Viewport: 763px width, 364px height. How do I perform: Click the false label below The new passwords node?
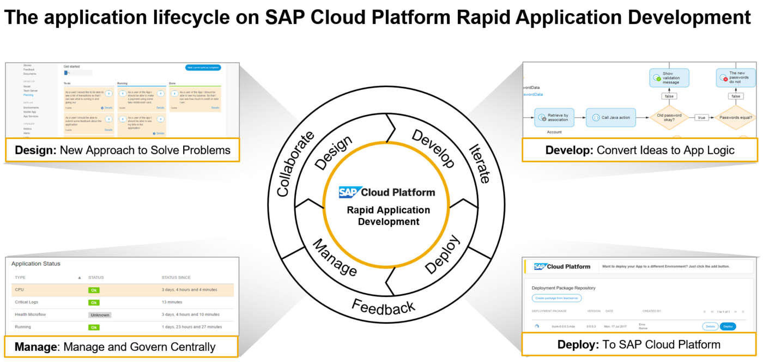pos(736,96)
